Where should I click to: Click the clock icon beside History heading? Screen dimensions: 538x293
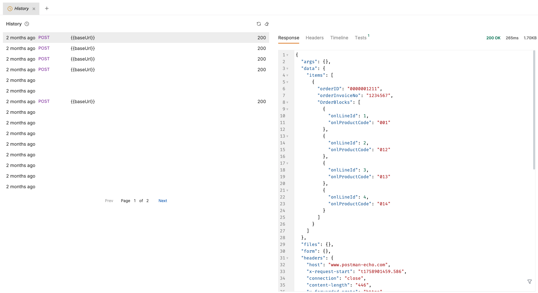pos(27,24)
